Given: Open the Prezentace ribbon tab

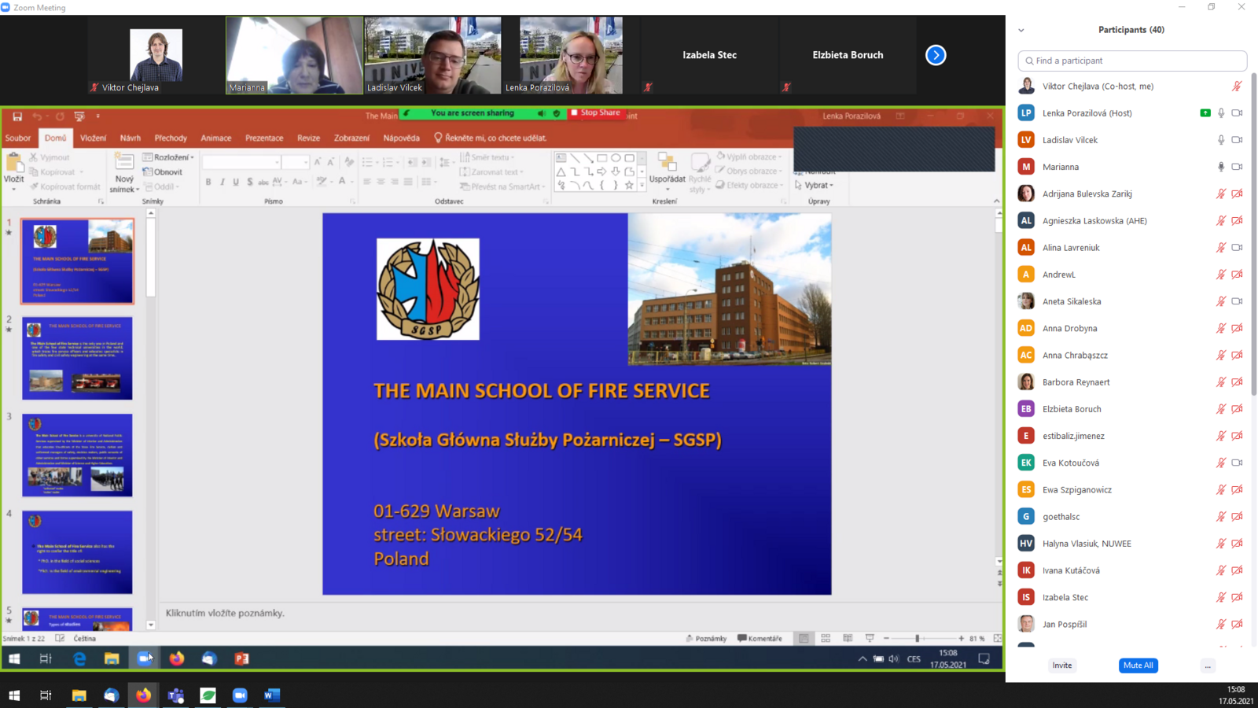Looking at the screenshot, I should (x=264, y=138).
